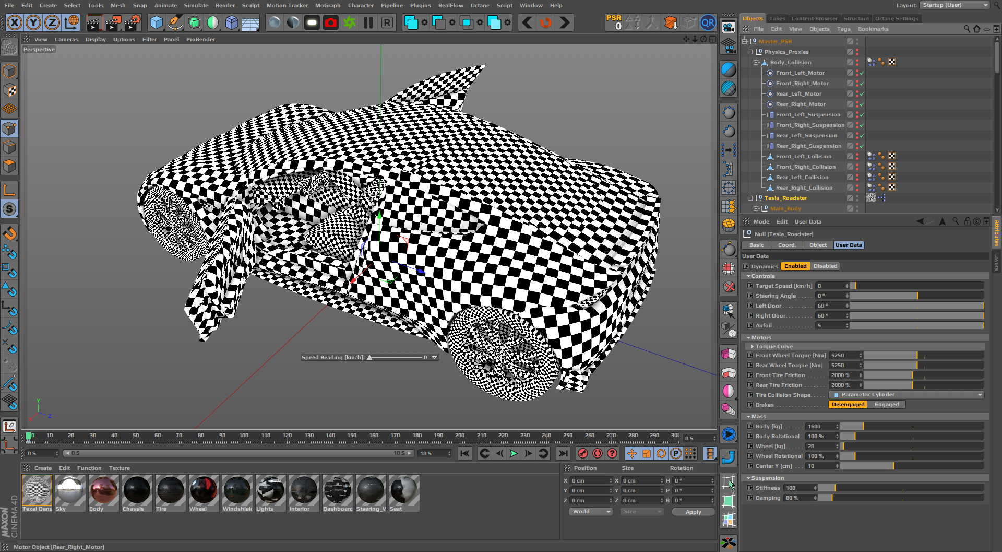Open the World coordinate system dropdown
Image resolution: width=1002 pixels, height=552 pixels.
pos(590,512)
